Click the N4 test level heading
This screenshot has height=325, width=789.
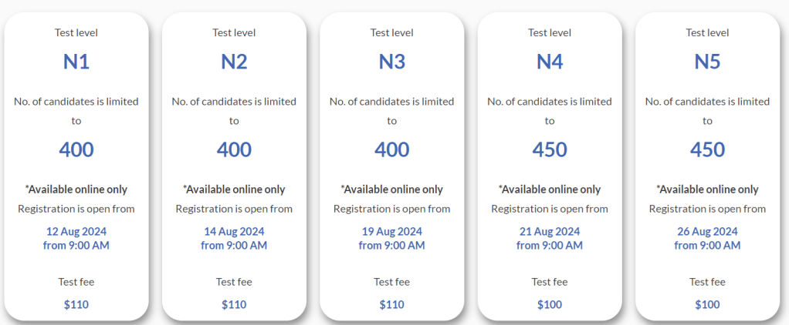point(550,62)
